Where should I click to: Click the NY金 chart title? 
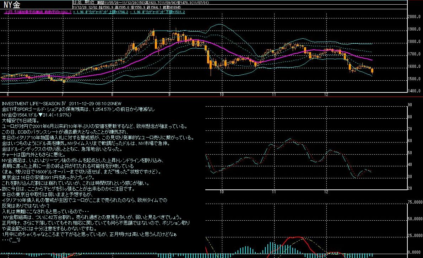point(11,4)
